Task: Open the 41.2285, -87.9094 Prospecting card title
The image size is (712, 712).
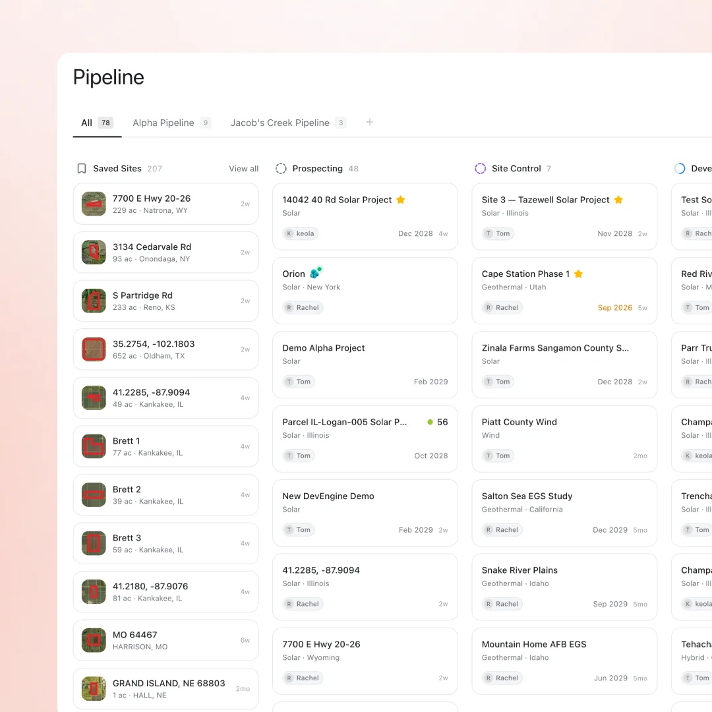Action: pyautogui.click(x=321, y=570)
